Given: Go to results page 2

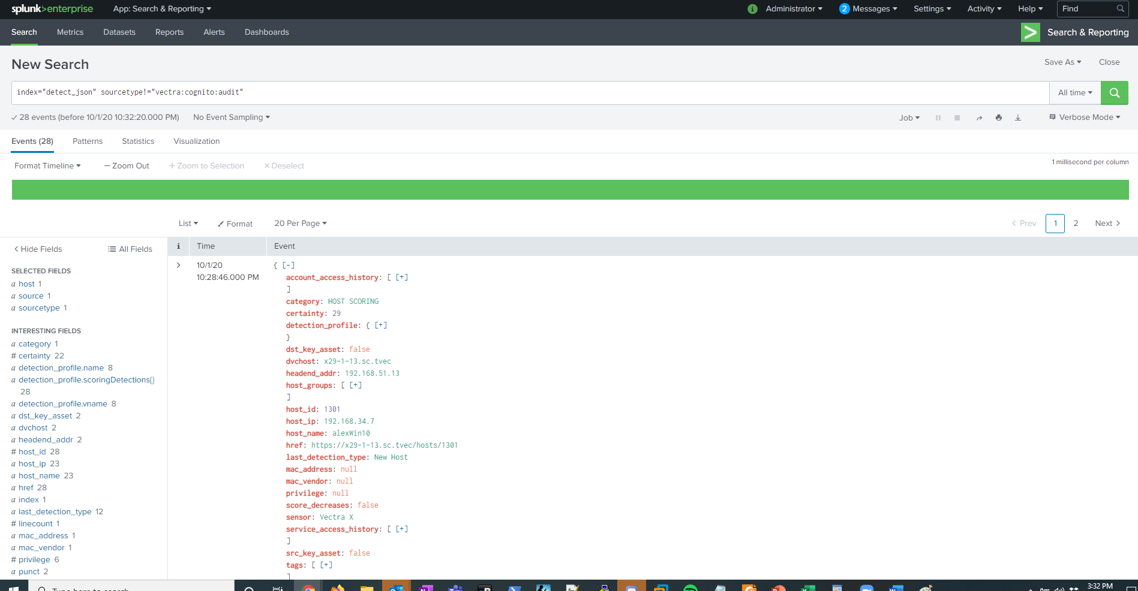Looking at the screenshot, I should pos(1076,224).
